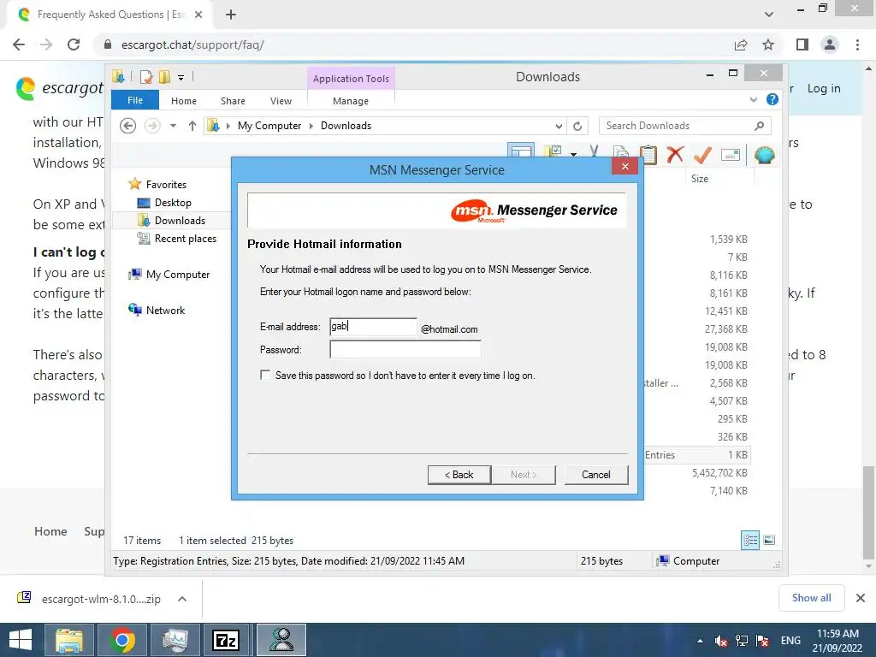Open Chrome tab search chevron
This screenshot has width=876, height=657.
click(769, 15)
